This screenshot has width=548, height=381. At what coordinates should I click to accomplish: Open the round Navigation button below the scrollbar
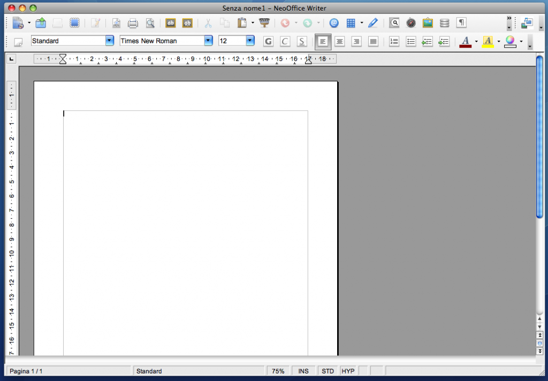(x=539, y=343)
